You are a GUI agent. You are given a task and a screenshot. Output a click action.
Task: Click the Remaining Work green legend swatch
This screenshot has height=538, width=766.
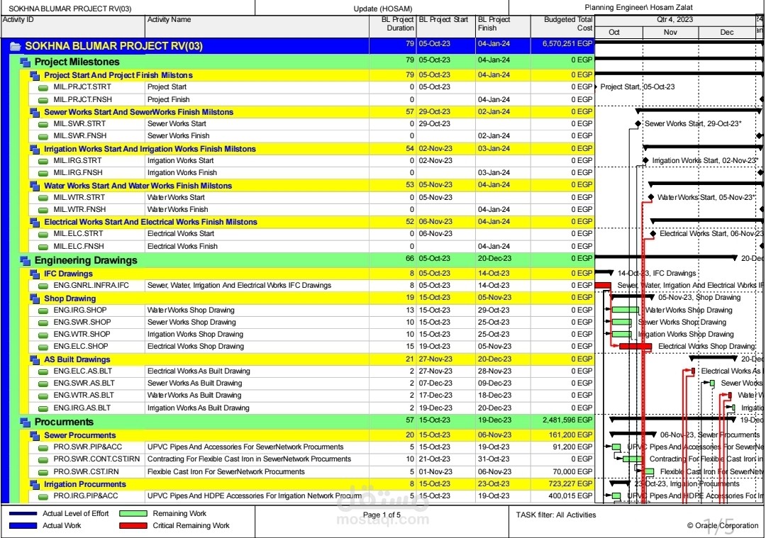(133, 514)
